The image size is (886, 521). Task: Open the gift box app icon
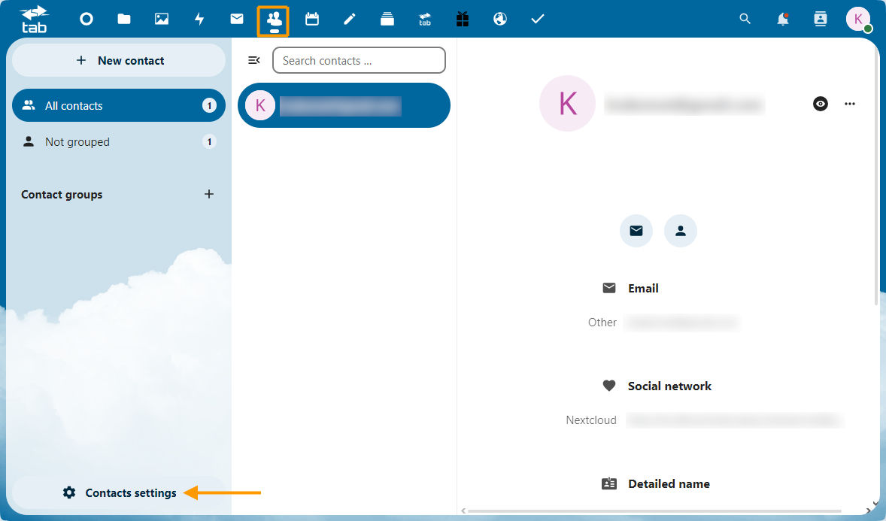[463, 20]
